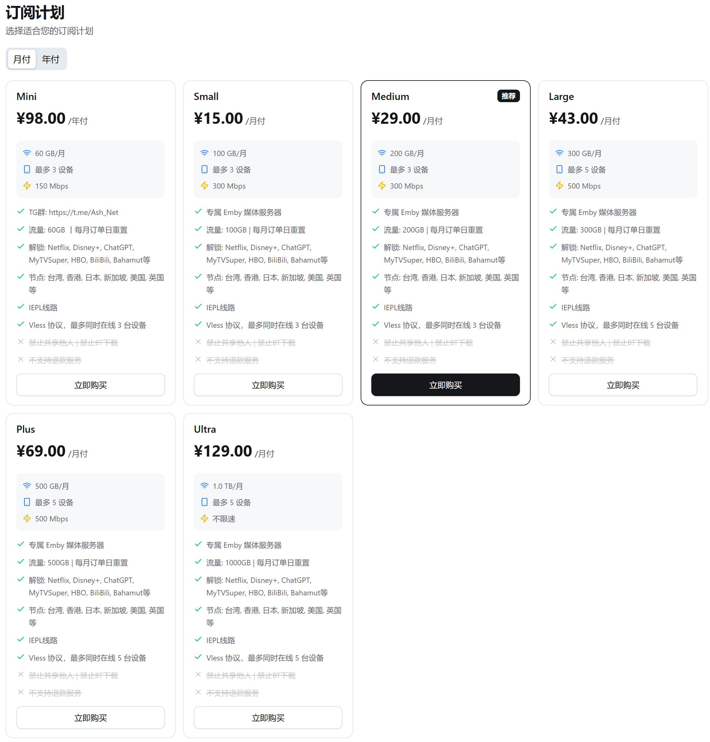
Task: Buy the Plus plan with 立即购买
Action: point(90,718)
